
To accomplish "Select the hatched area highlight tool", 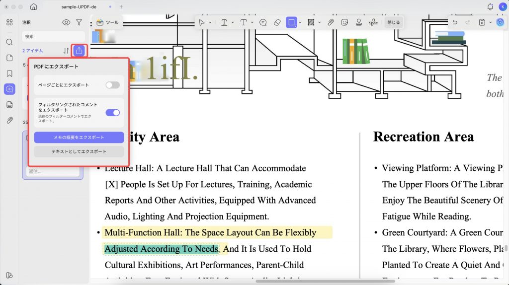I will click(311, 22).
